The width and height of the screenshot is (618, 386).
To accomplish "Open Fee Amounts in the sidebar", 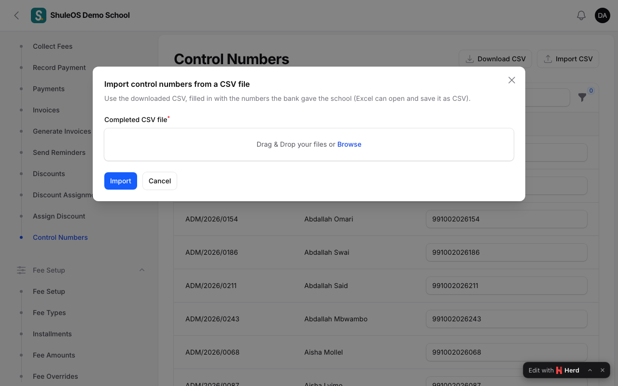I will 54,355.
